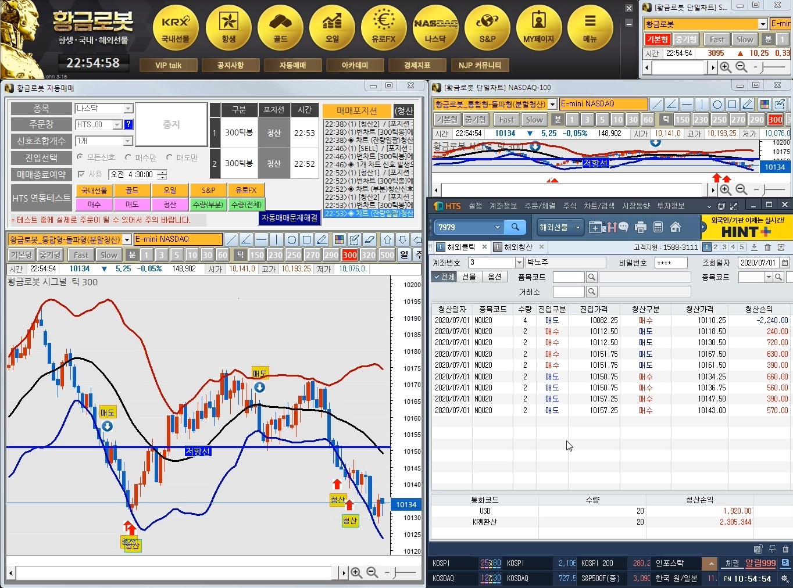Select the pencil tool in main chart

click(322, 239)
